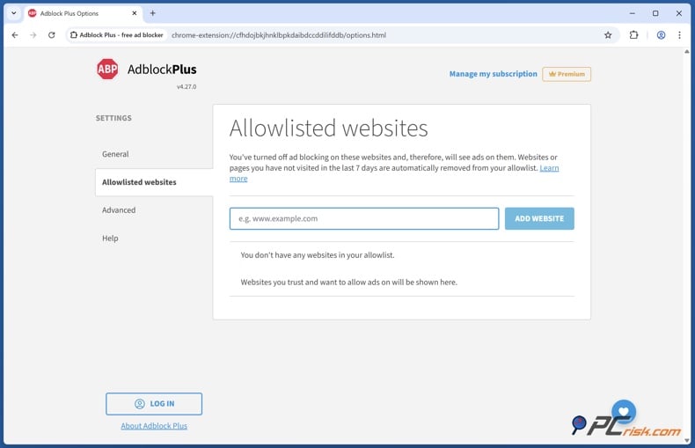
Task: Click the page scrollbar down arrow
Action: 687,440
